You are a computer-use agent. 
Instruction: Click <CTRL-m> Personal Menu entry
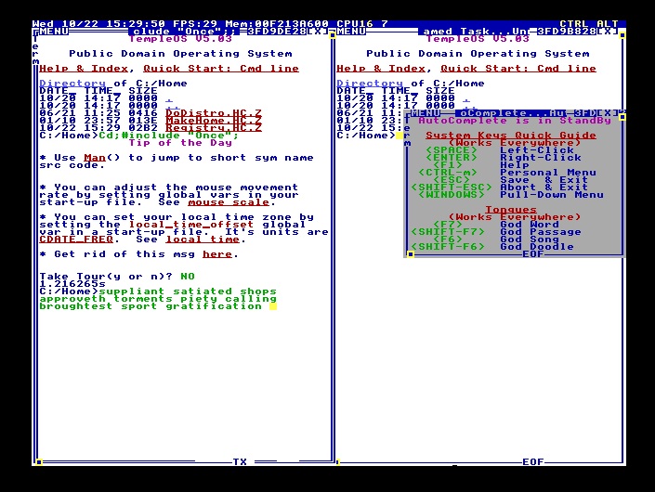507,173
